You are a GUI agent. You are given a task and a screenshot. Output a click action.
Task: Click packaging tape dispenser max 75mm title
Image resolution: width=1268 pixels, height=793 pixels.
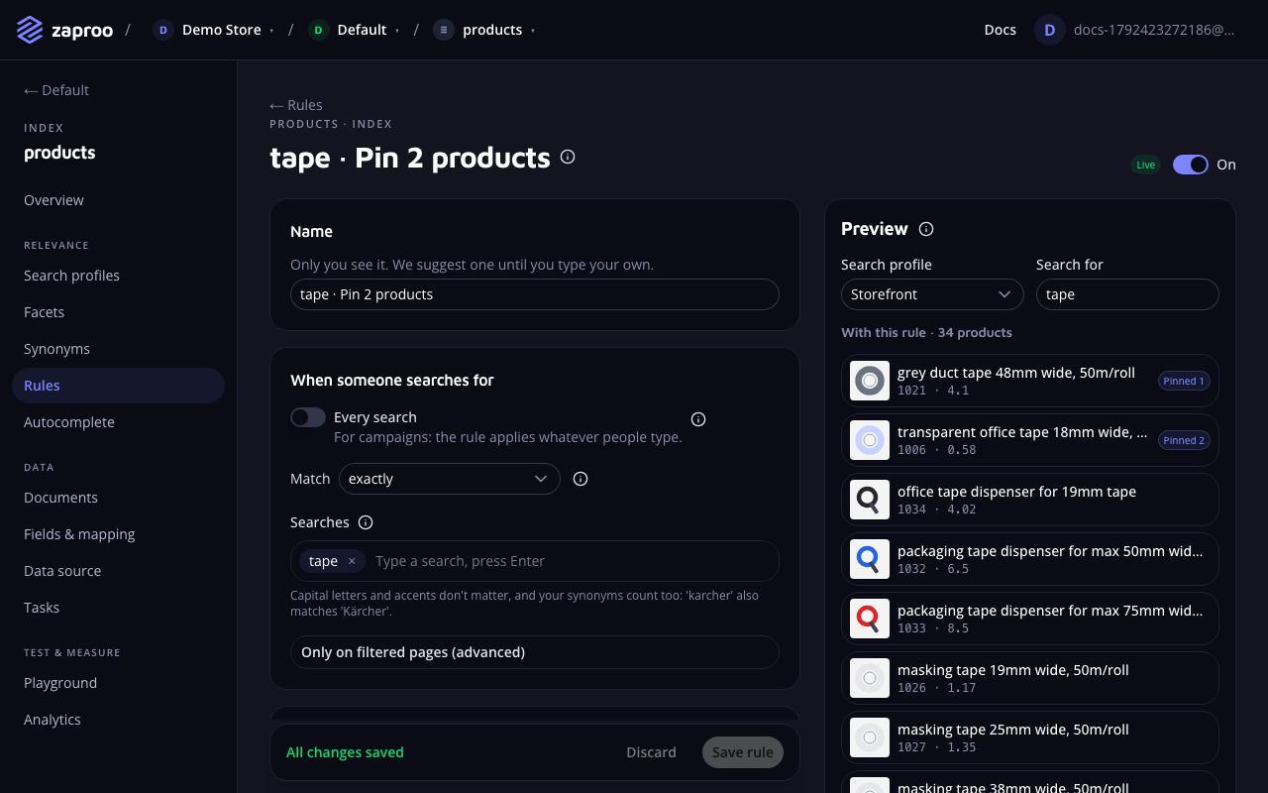coord(1050,611)
